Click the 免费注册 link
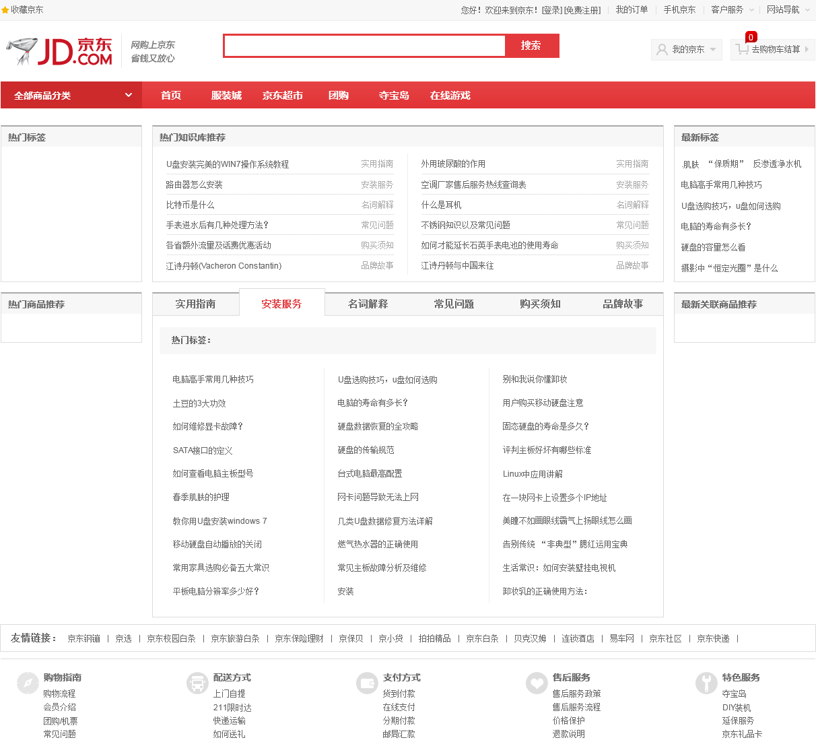 click(x=582, y=10)
